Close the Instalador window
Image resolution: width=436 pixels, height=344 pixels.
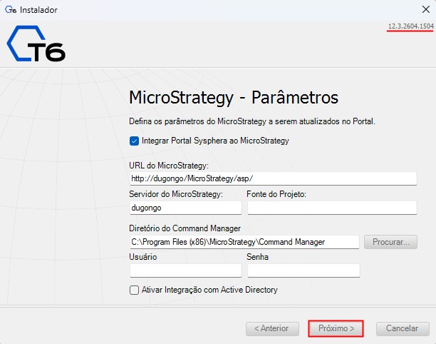[x=426, y=10]
